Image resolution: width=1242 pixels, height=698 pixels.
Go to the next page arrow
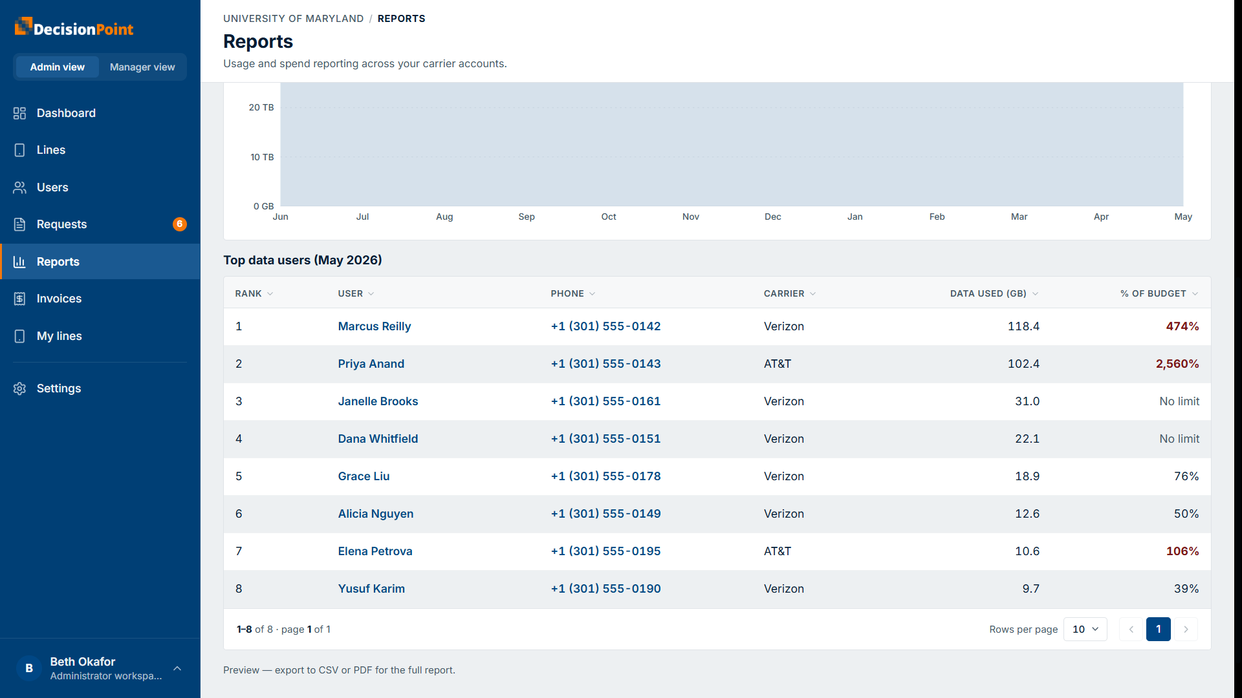(x=1186, y=629)
